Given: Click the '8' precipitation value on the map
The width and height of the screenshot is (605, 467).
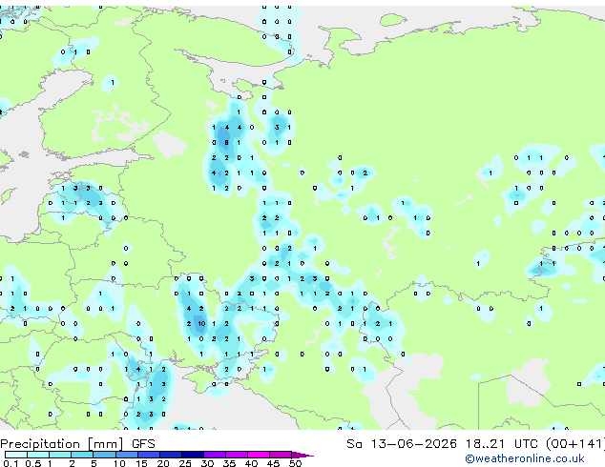Looking at the screenshot, I should click(x=226, y=143).
